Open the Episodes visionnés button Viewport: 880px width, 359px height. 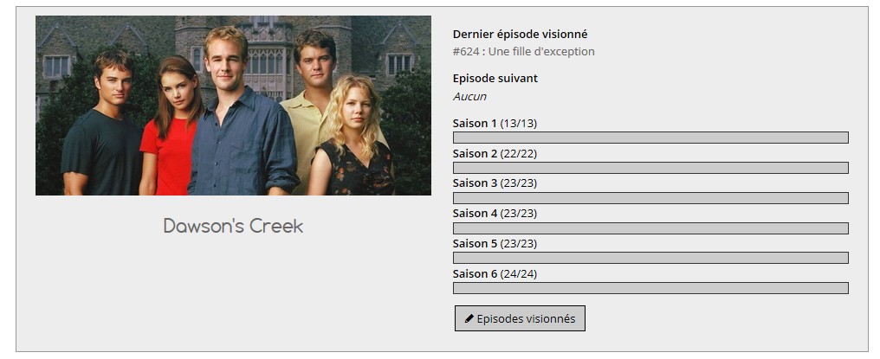(520, 318)
